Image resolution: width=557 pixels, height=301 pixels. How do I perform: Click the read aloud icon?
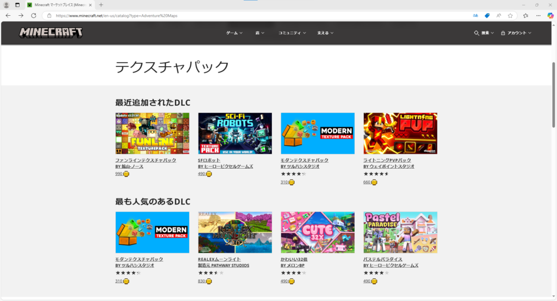[x=499, y=16]
